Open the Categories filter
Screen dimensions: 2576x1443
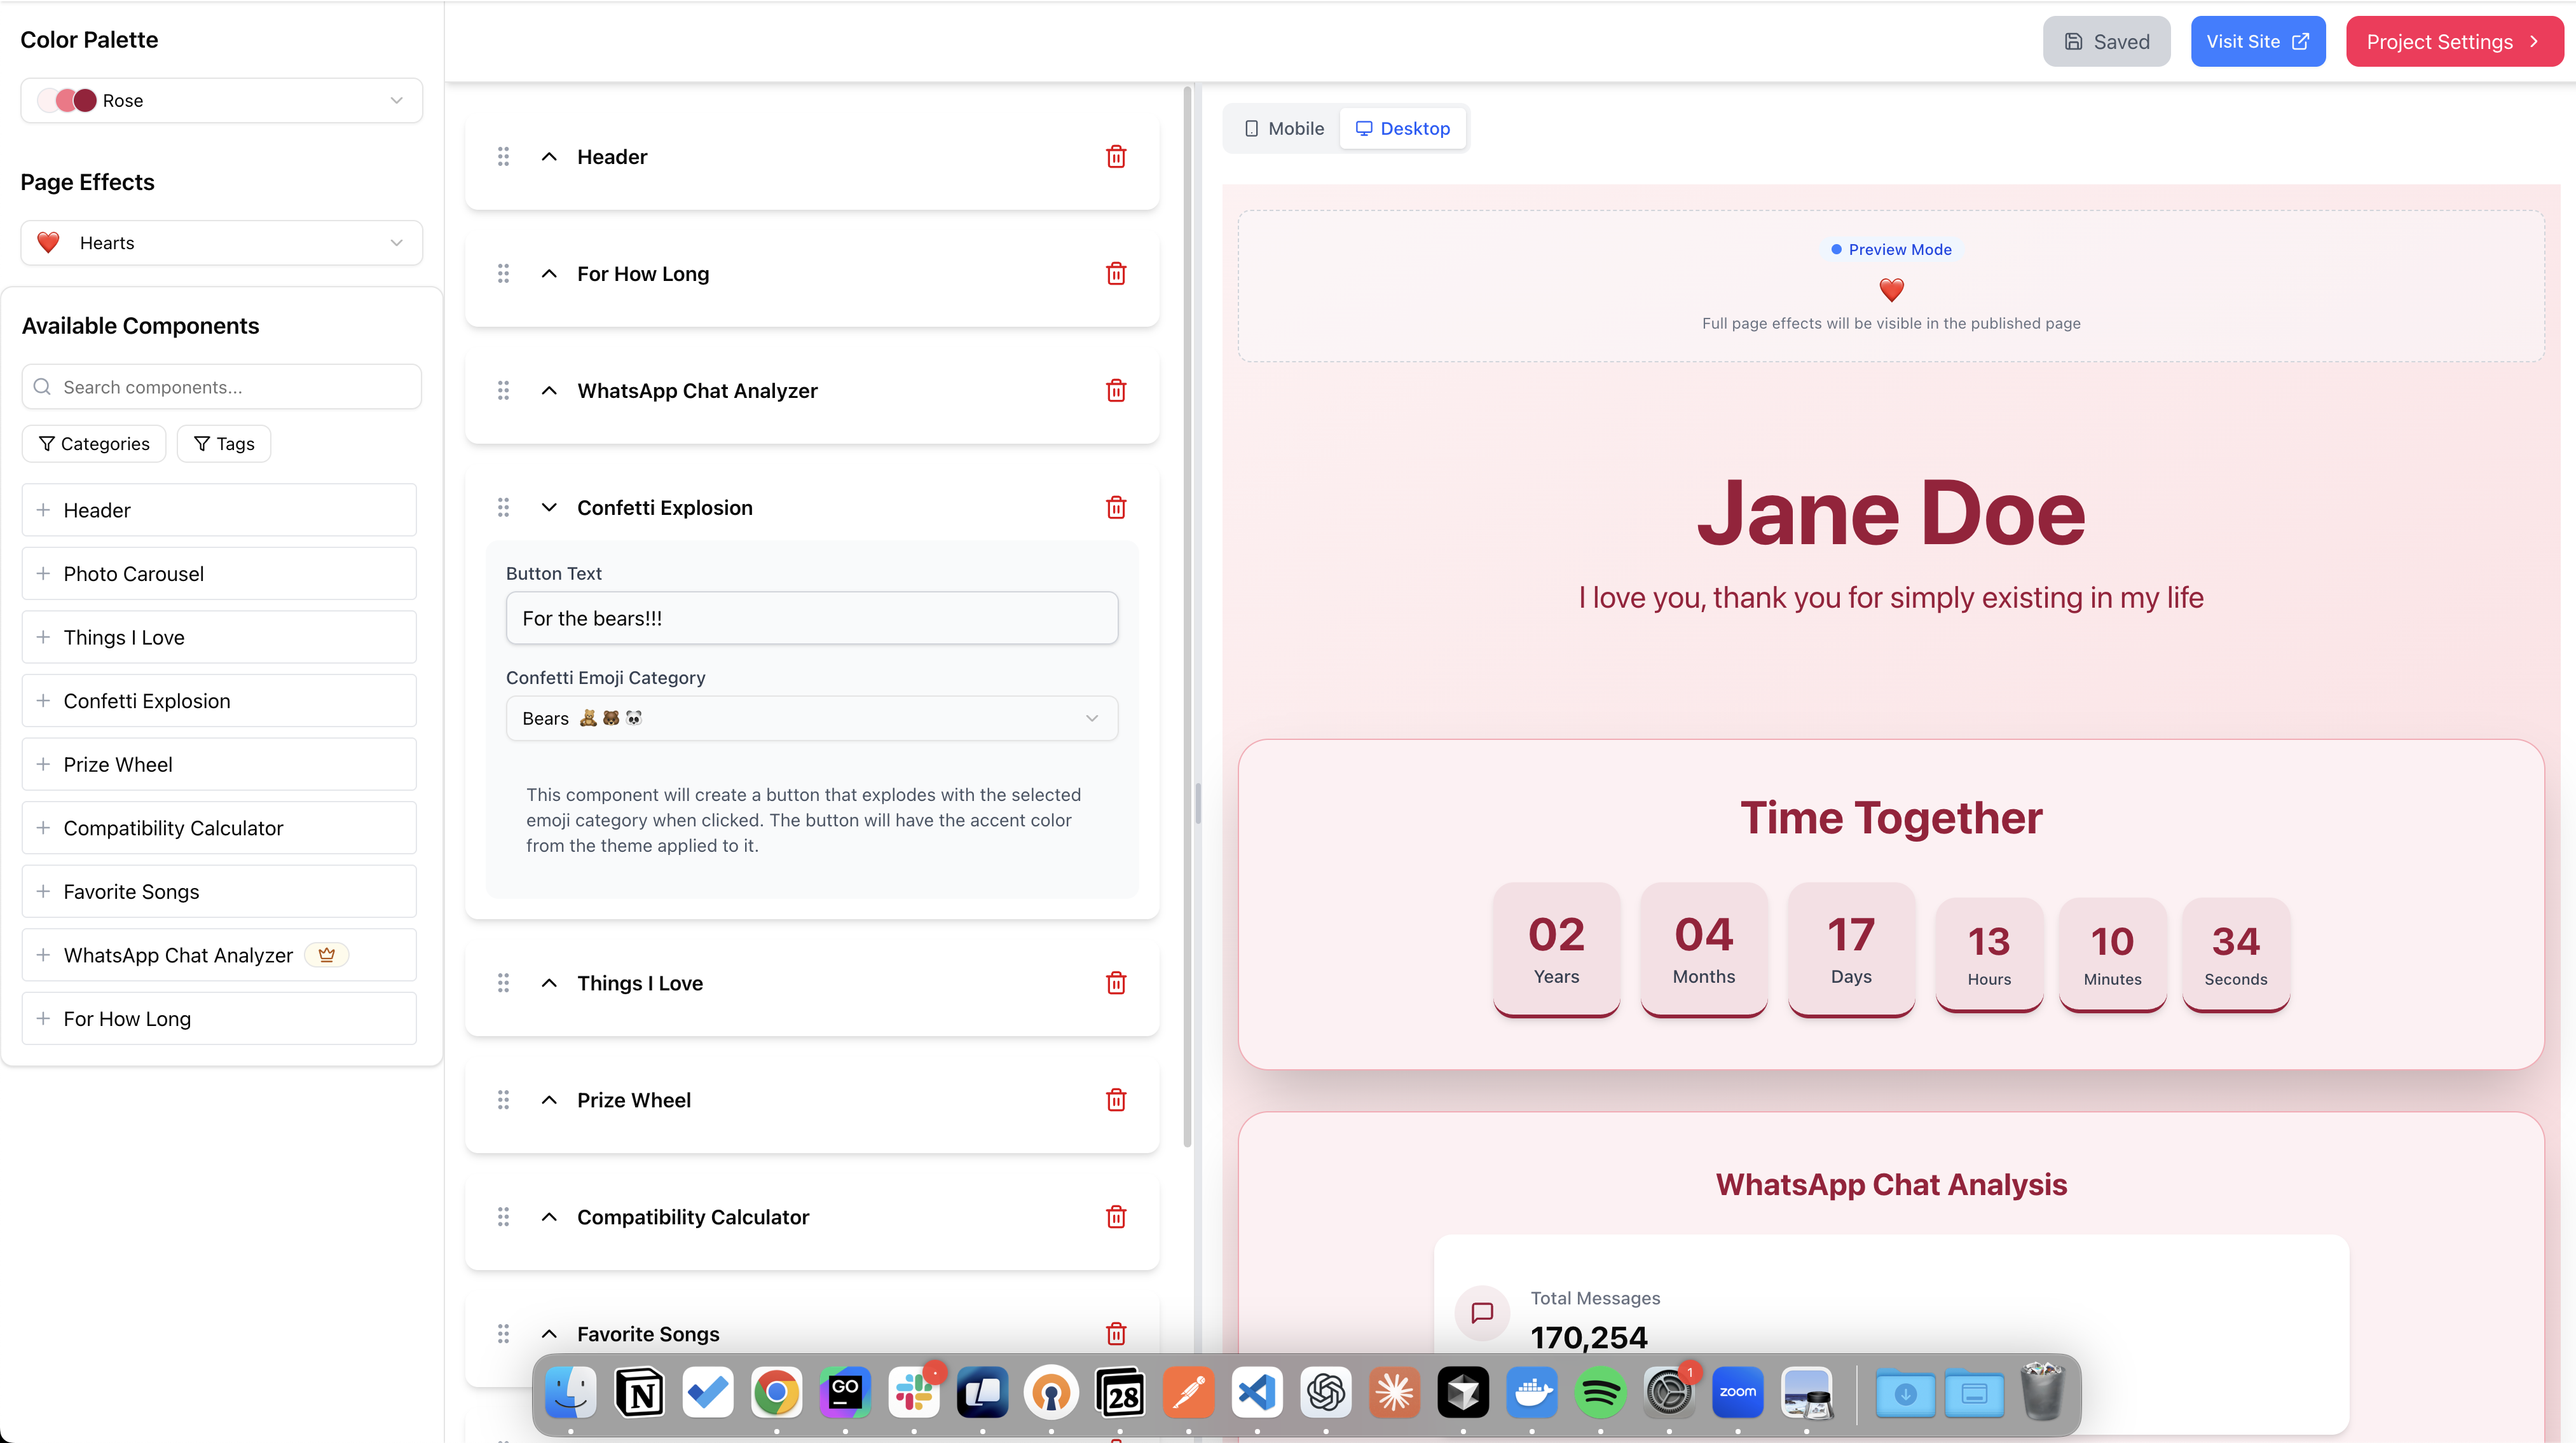pyautogui.click(x=94, y=444)
